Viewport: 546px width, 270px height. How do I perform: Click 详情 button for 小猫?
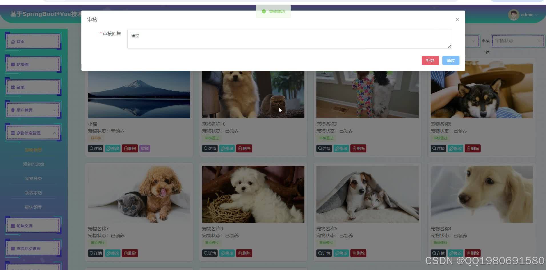96,148
